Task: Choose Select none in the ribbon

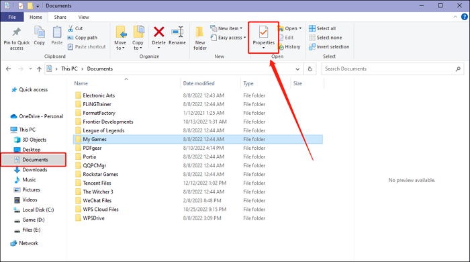Action: 325,38
